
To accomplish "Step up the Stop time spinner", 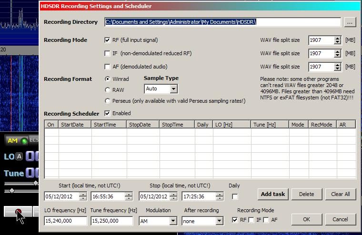I will click(220, 195).
